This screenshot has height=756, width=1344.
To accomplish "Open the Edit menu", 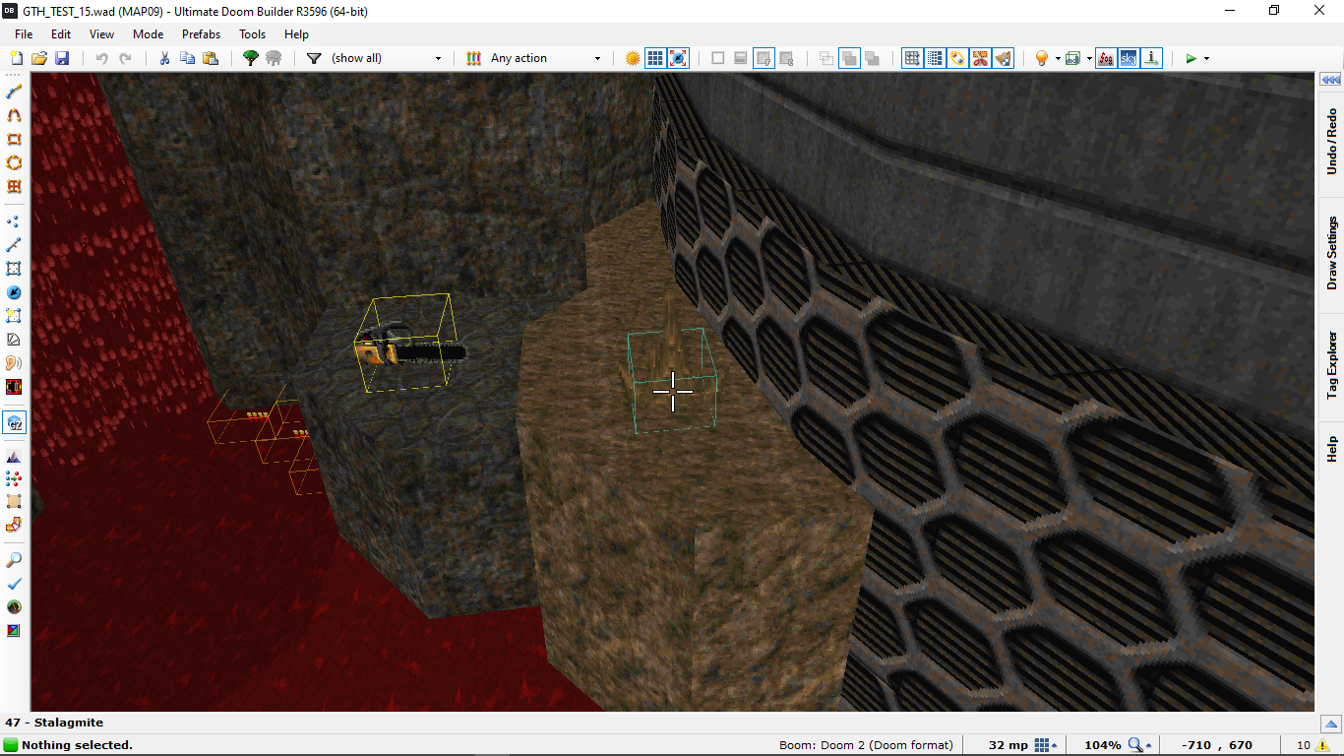I will (61, 33).
